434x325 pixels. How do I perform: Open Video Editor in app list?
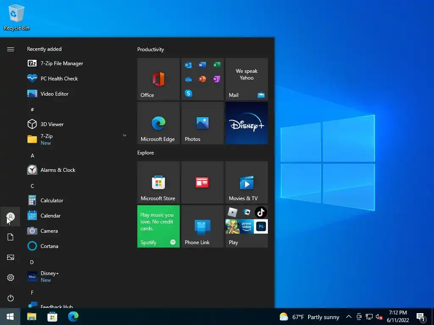(x=76, y=94)
